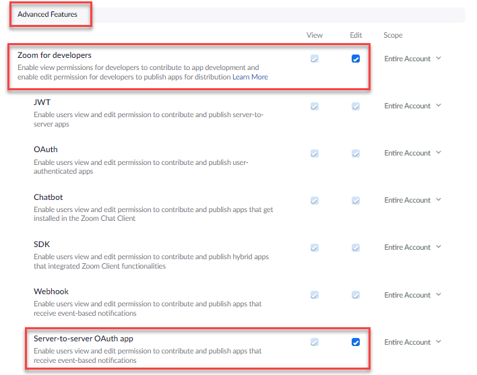Screen dimensions: 477x375
Task: Uncheck Edit permission for Zoom for developers
Action: [x=355, y=59]
